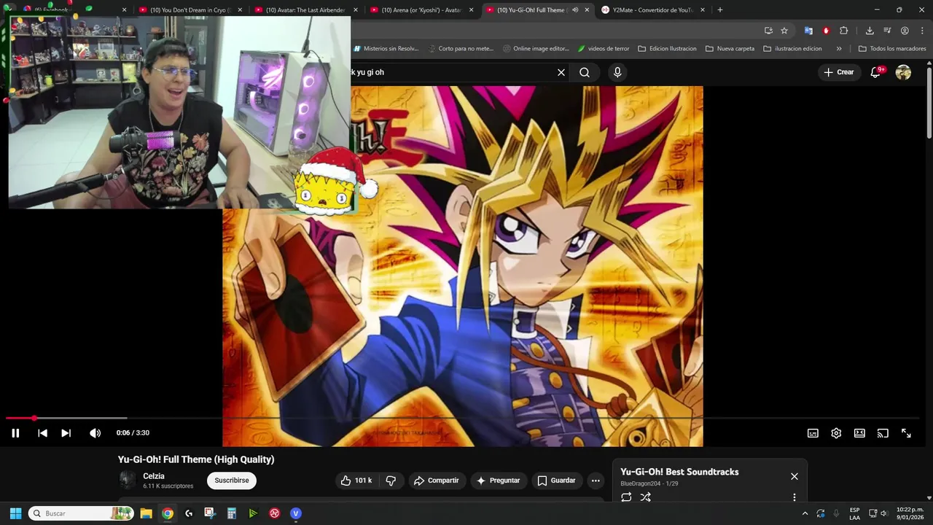
Task: Go to the previous video in playlist
Action: pyautogui.click(x=42, y=433)
